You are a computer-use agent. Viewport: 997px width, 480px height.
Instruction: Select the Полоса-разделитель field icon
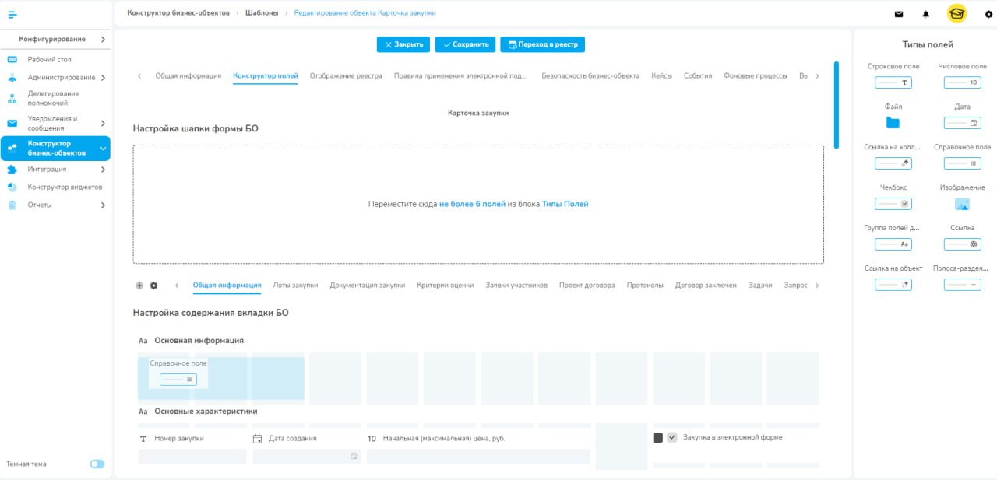coord(963,285)
